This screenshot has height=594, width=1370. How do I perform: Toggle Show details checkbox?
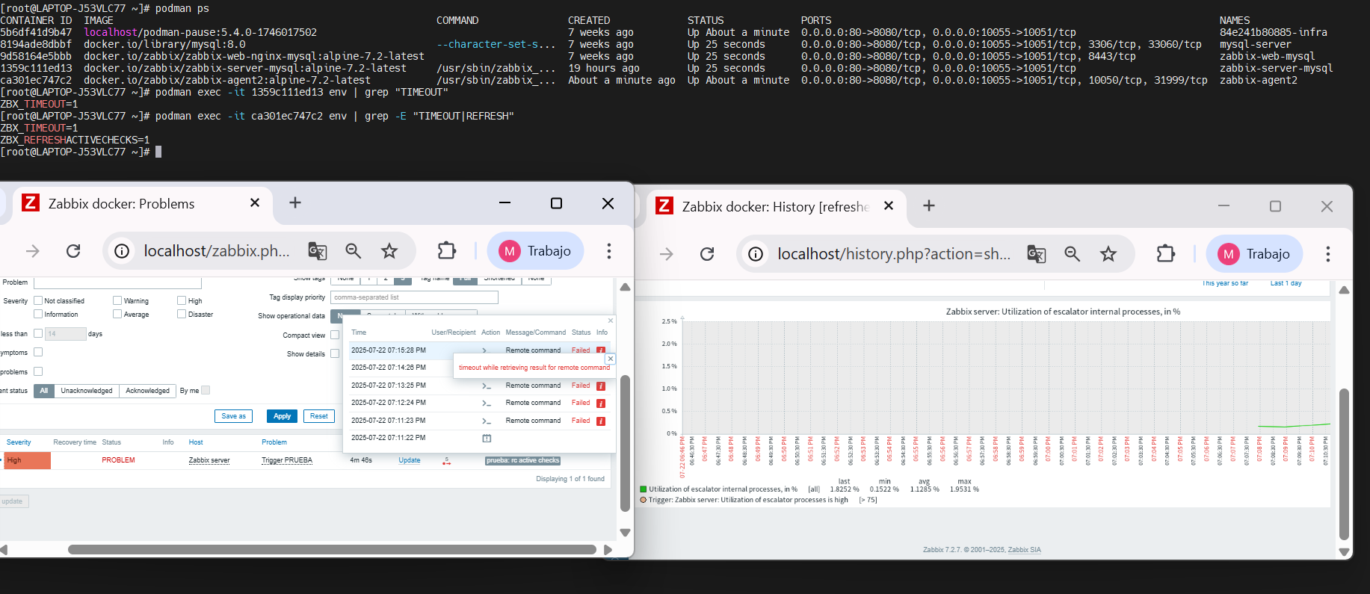pos(335,353)
